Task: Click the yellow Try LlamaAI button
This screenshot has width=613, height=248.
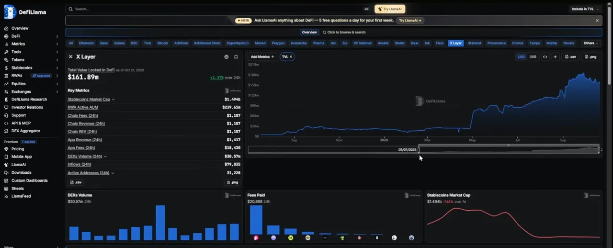Action: click(x=390, y=9)
